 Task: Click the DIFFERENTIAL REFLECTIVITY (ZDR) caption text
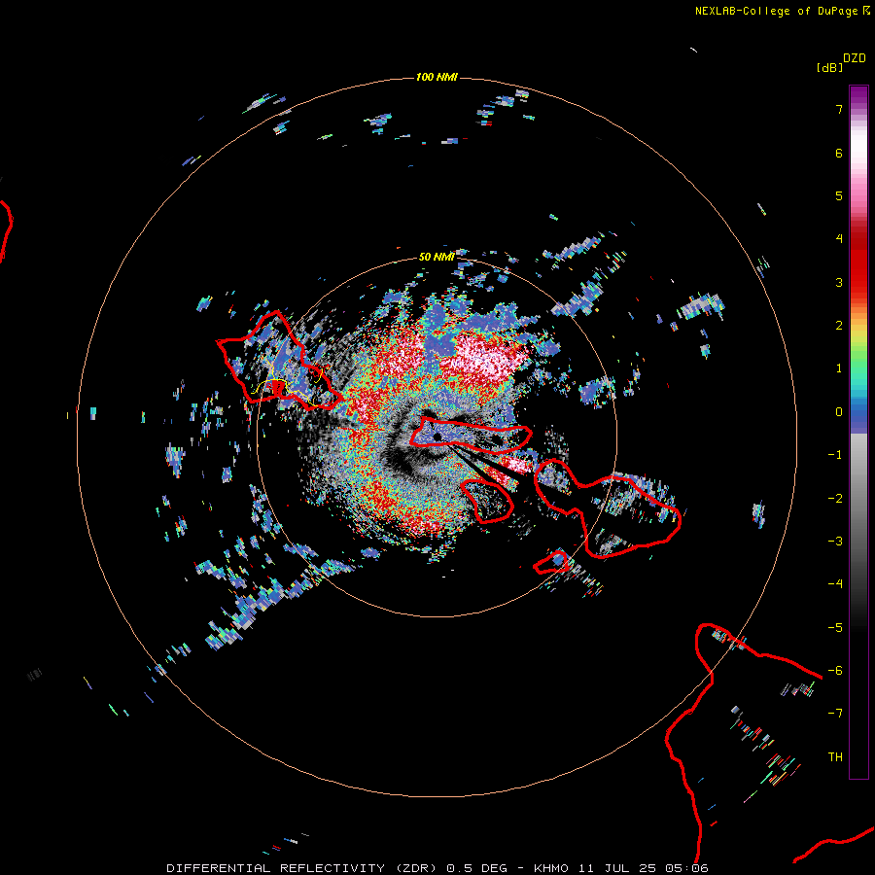[x=301, y=868]
